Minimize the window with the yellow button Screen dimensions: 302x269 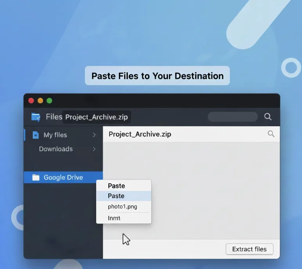tap(40, 101)
